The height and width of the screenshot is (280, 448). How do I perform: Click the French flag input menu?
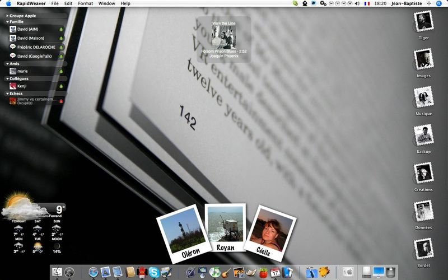pos(367,3)
